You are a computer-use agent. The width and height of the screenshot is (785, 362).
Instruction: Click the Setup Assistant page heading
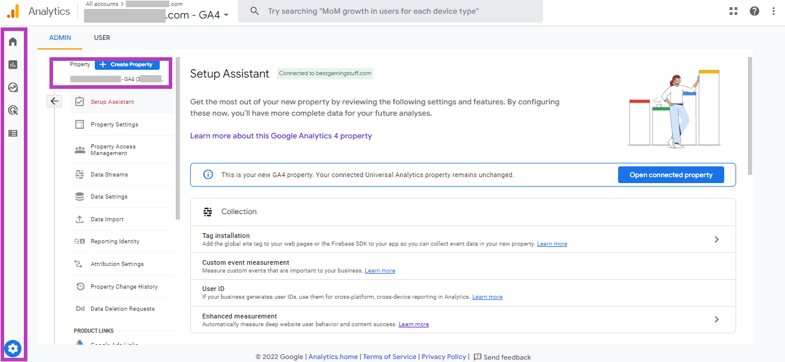pos(230,74)
